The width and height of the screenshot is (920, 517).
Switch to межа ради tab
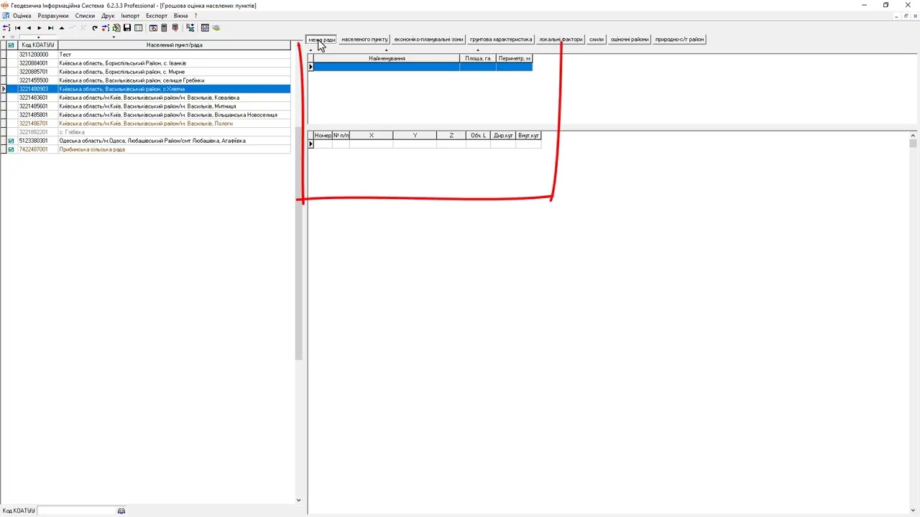tap(321, 39)
